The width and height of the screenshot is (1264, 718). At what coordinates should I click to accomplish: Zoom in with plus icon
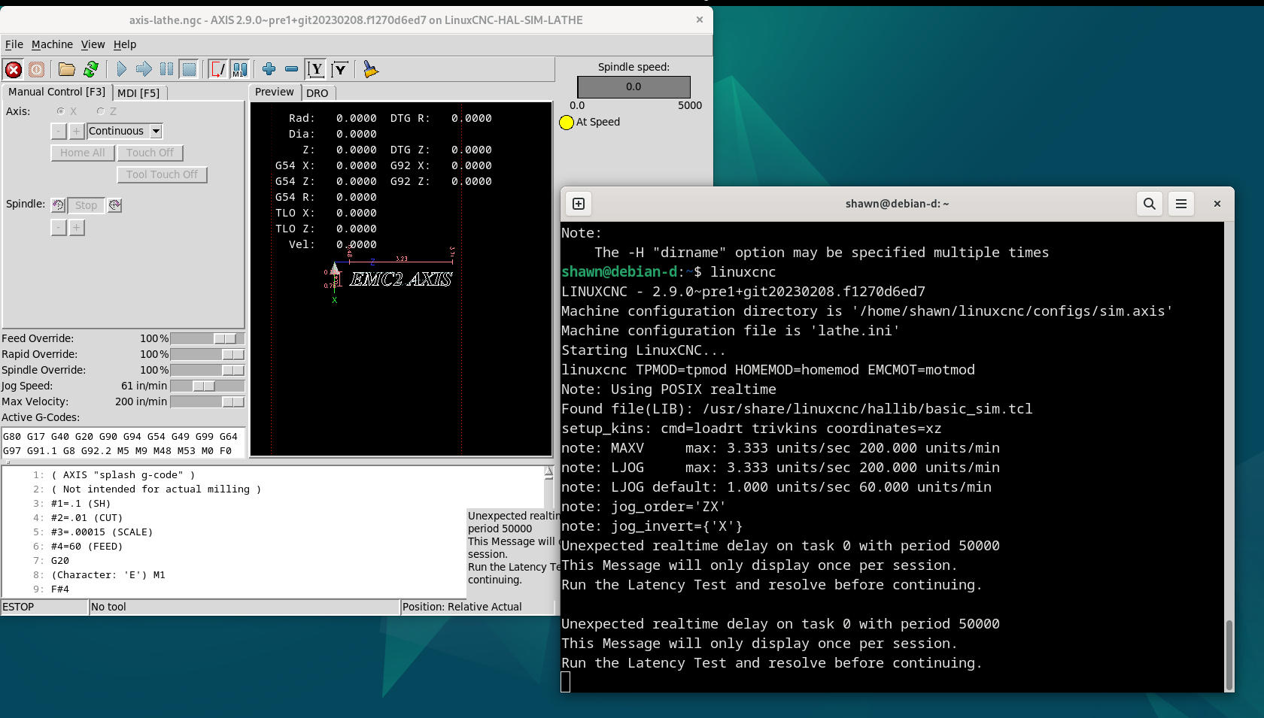(269, 70)
